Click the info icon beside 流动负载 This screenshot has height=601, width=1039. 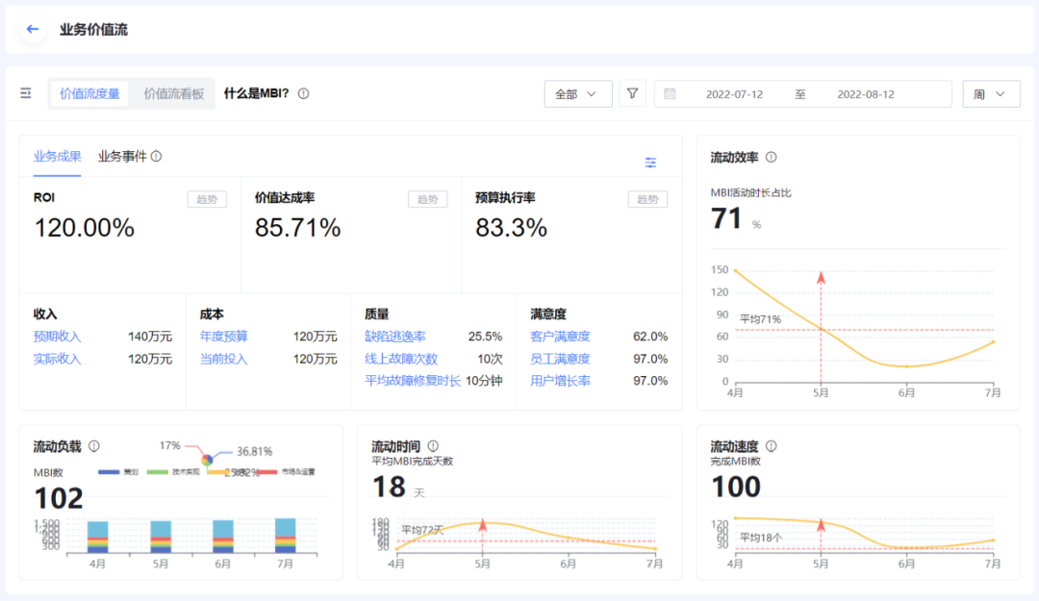click(94, 445)
